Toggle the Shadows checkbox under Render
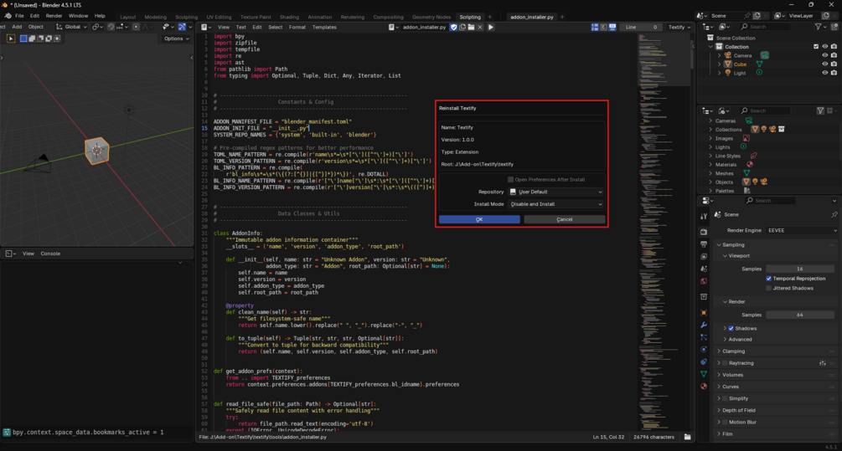The width and height of the screenshot is (842, 451). (731, 328)
